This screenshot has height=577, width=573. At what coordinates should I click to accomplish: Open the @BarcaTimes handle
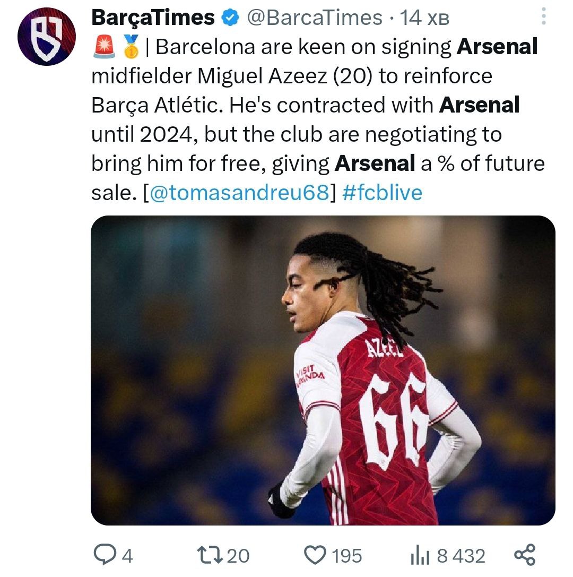(315, 18)
